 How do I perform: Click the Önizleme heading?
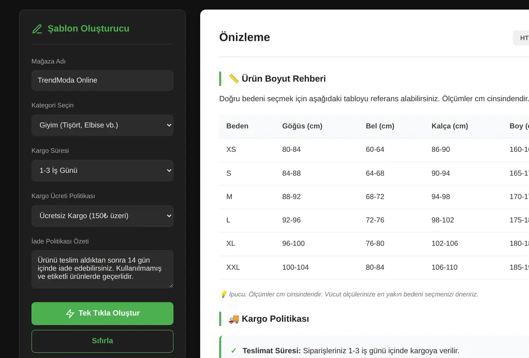(245, 38)
